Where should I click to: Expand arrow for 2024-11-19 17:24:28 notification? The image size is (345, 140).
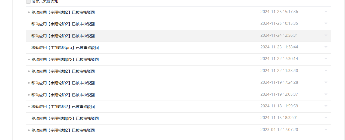click(326, 82)
